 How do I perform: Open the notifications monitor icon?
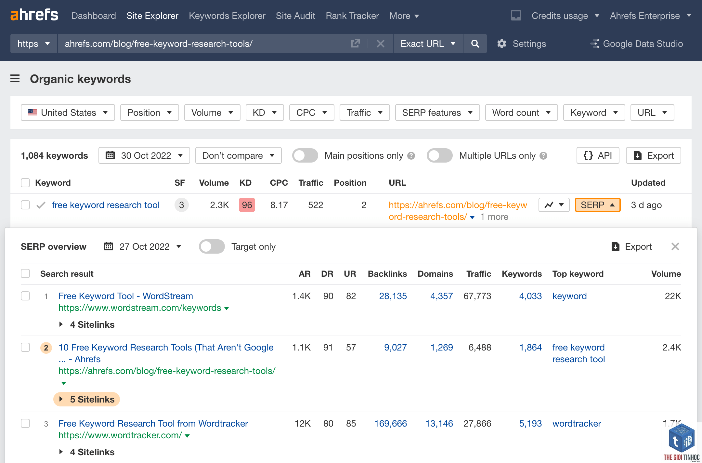click(x=516, y=15)
